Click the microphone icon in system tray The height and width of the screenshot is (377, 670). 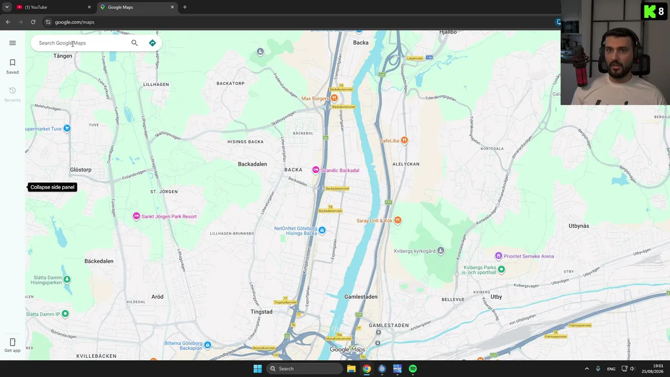tap(598, 369)
